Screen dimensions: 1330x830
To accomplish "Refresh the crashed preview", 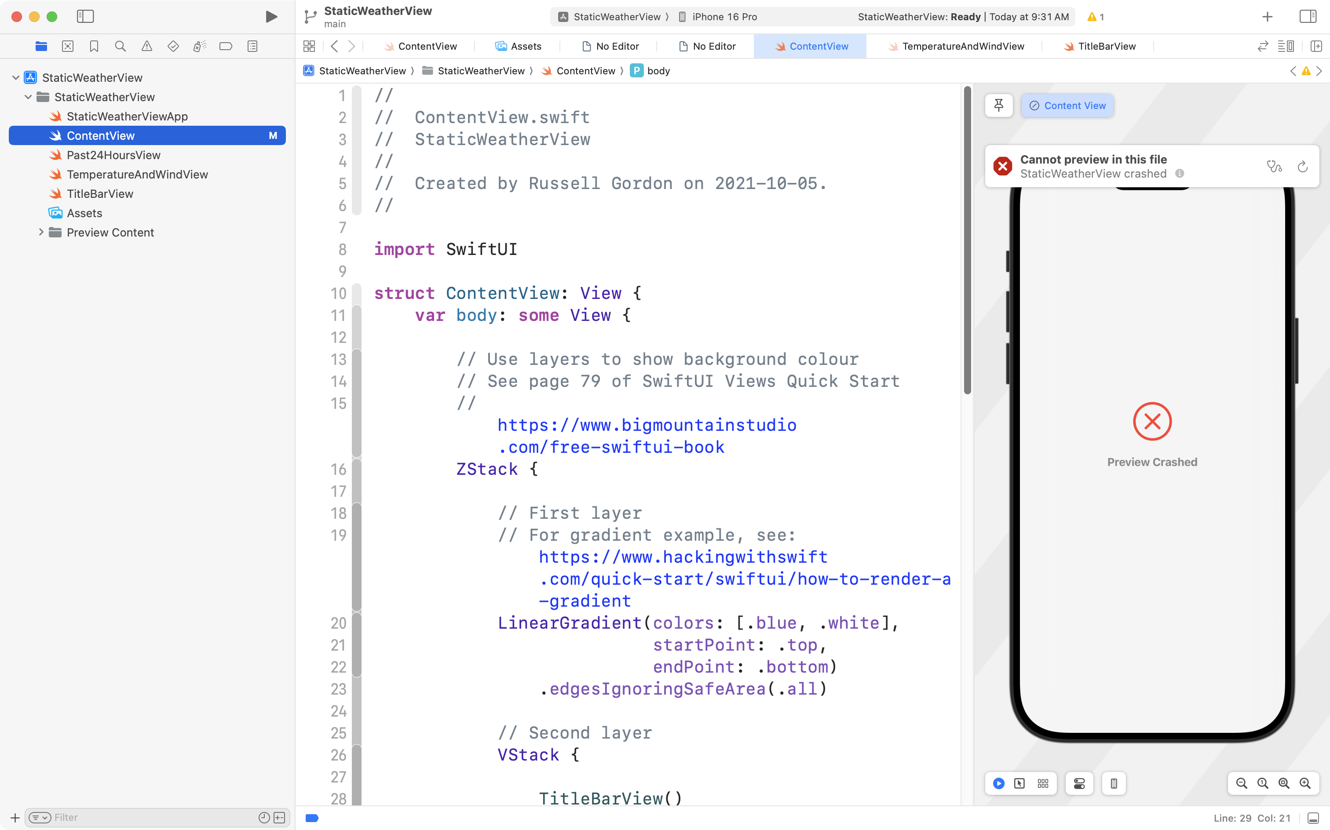I will tap(1303, 166).
